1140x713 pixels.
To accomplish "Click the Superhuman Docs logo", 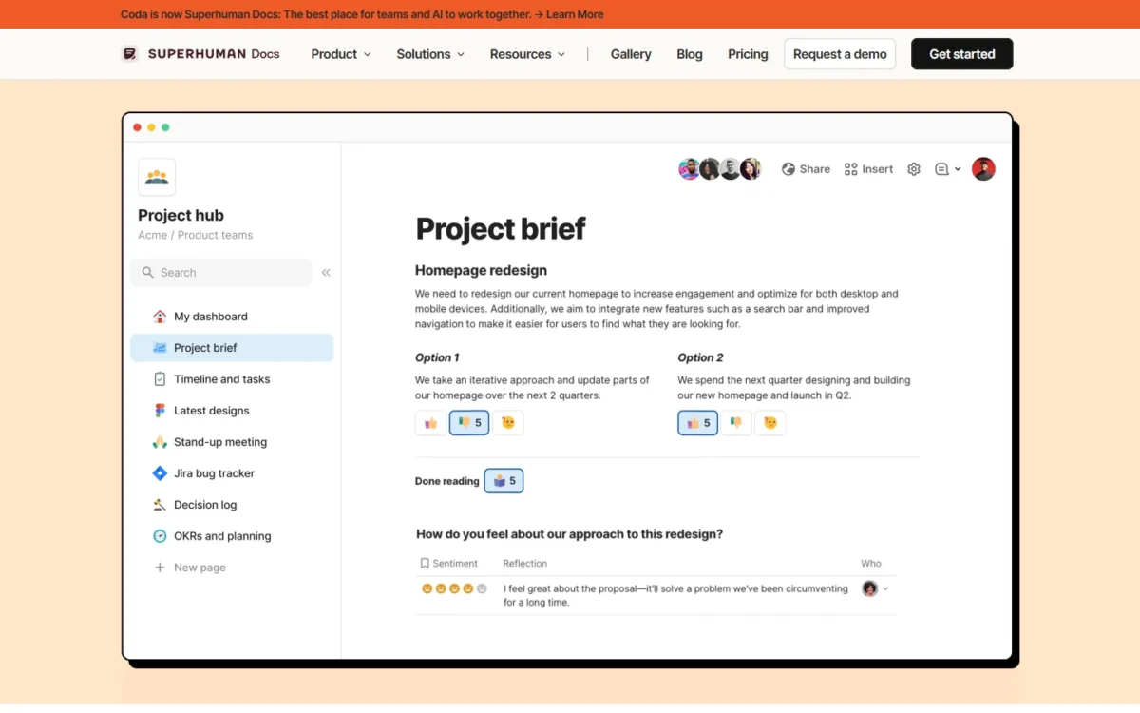I will click(200, 54).
